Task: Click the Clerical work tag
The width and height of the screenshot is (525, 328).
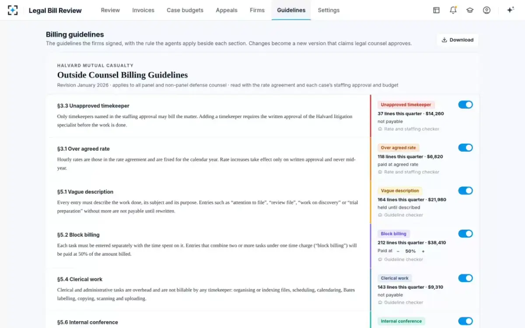Action: click(x=395, y=278)
